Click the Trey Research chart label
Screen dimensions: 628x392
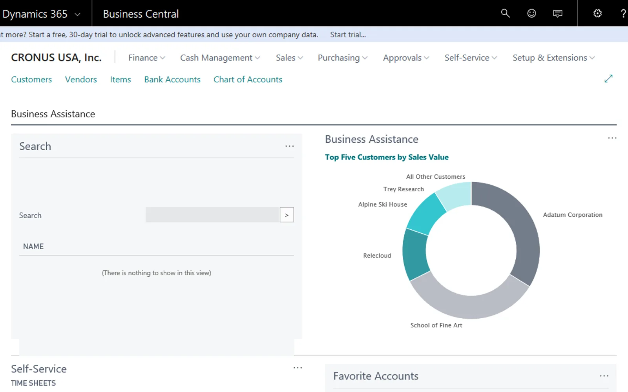pyautogui.click(x=403, y=189)
